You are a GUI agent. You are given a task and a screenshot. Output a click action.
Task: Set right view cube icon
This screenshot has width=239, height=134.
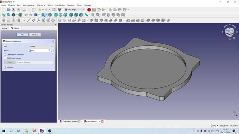65,15
